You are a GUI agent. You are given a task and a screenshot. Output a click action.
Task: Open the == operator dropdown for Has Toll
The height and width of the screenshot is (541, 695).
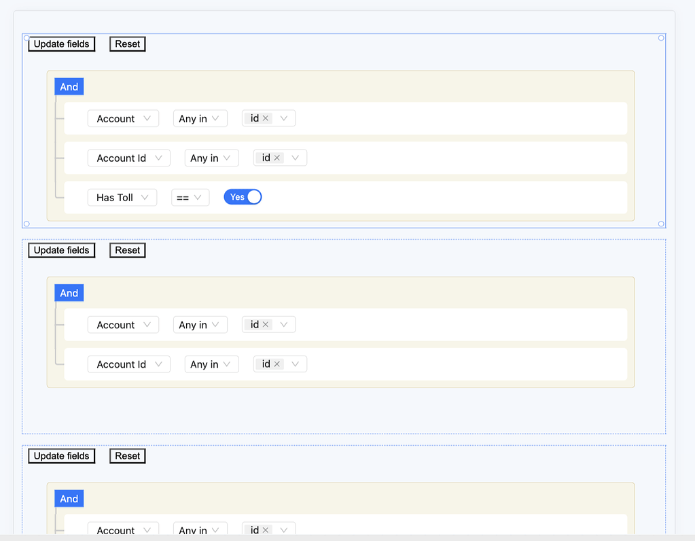(x=190, y=196)
